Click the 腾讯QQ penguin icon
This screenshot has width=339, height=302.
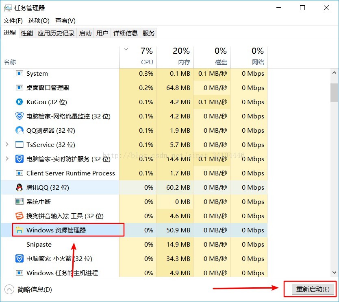click(x=20, y=188)
